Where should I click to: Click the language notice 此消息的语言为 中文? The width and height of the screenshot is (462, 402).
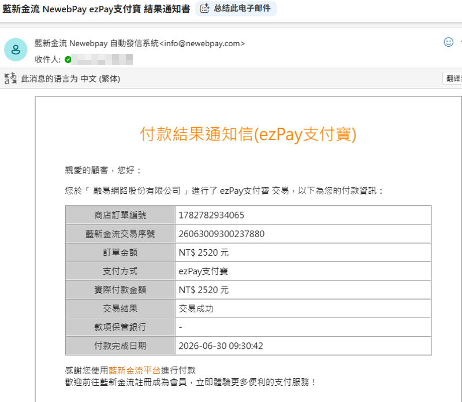pyautogui.click(x=70, y=79)
